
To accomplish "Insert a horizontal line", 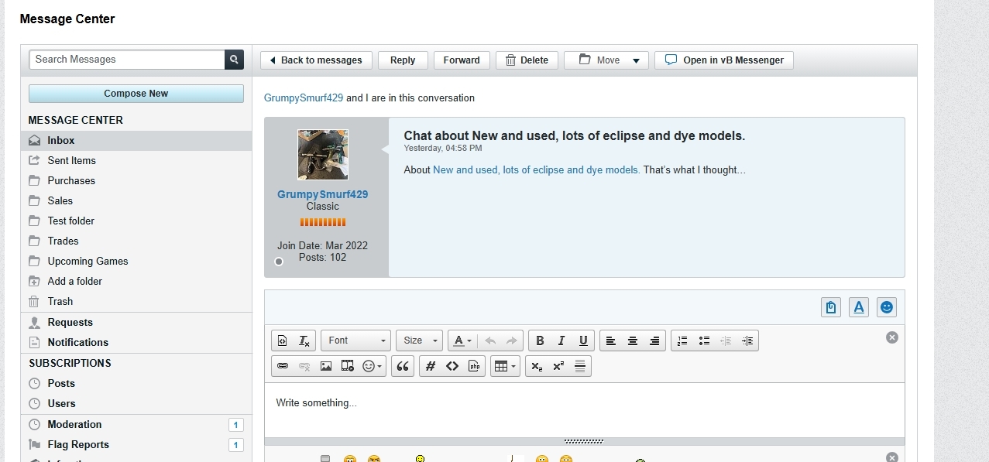I will 580,366.
